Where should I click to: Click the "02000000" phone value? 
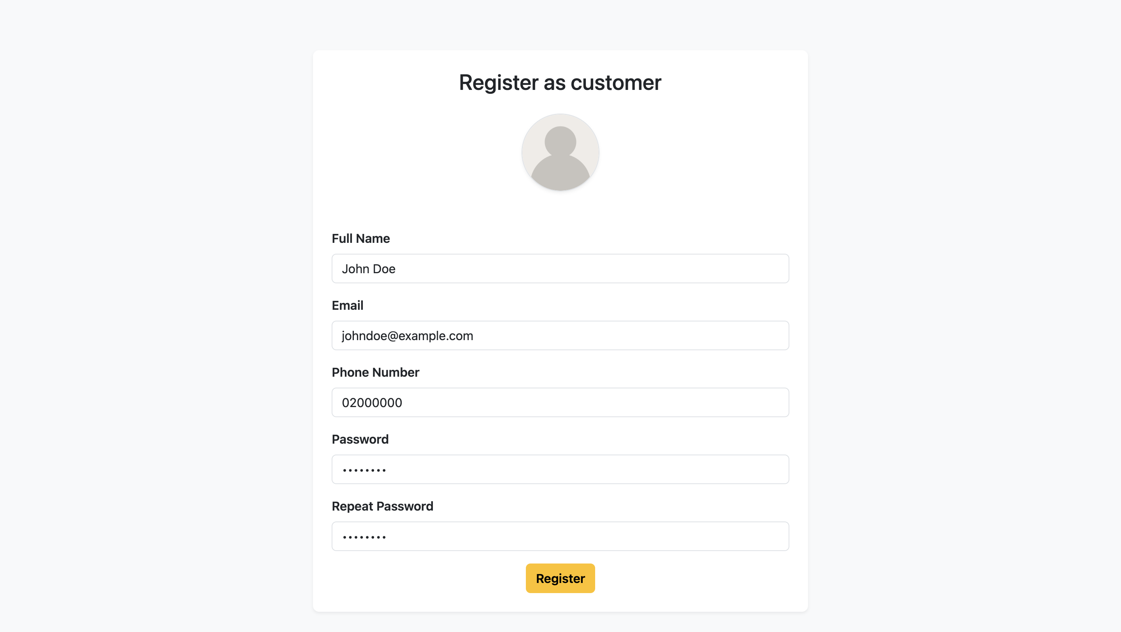372,403
